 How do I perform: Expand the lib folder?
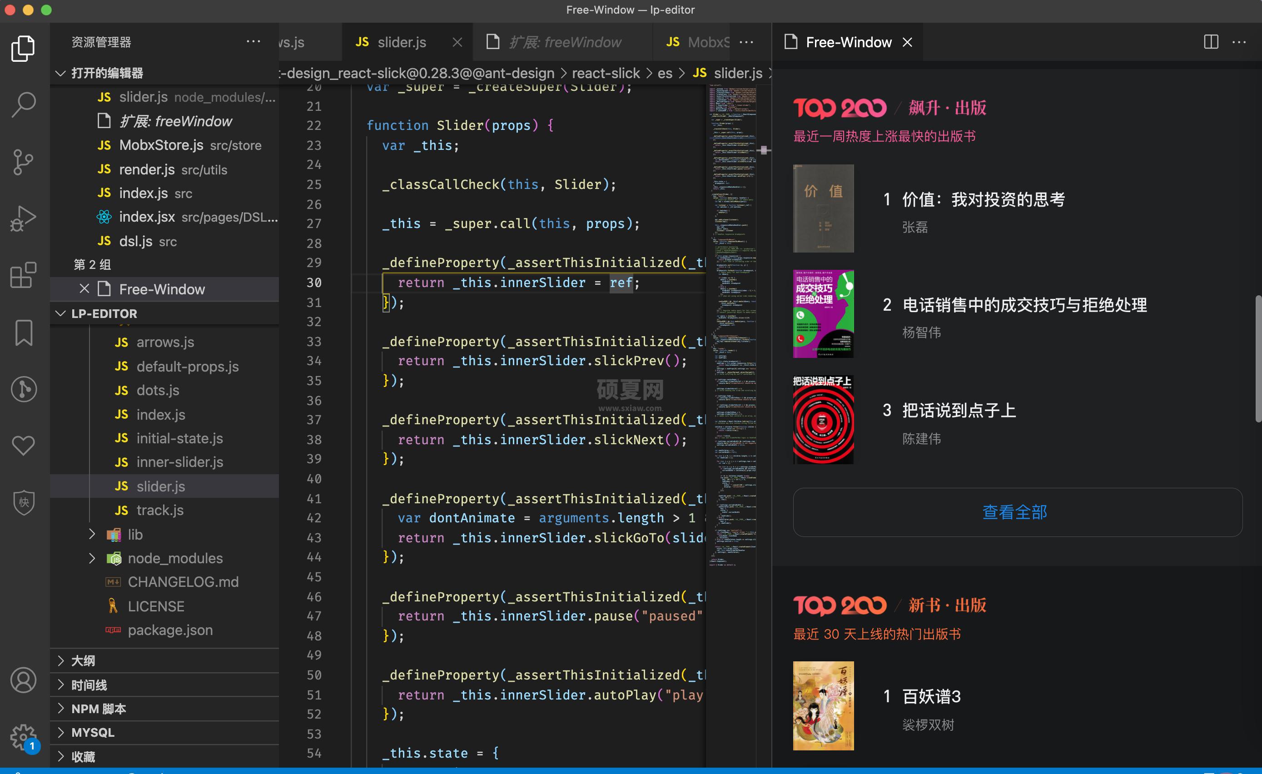[92, 534]
